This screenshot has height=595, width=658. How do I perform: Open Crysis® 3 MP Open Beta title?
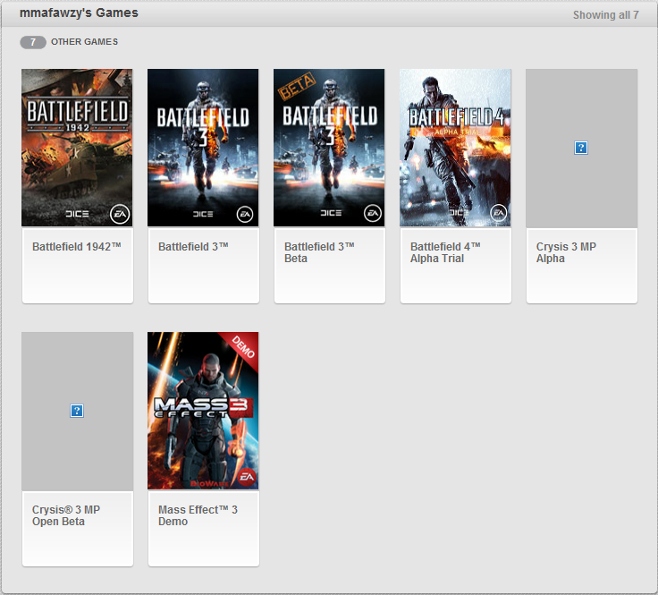point(66,515)
